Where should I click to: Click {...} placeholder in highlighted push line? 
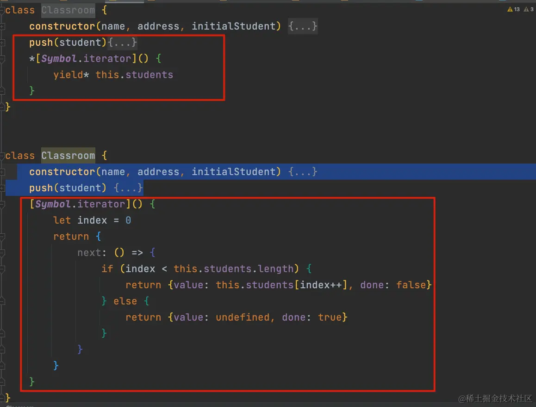coord(128,188)
